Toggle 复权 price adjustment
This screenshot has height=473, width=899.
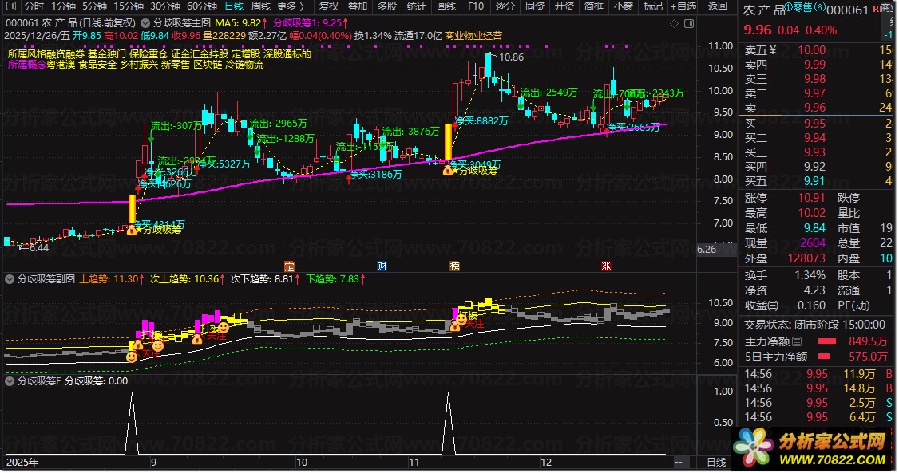pos(329,6)
